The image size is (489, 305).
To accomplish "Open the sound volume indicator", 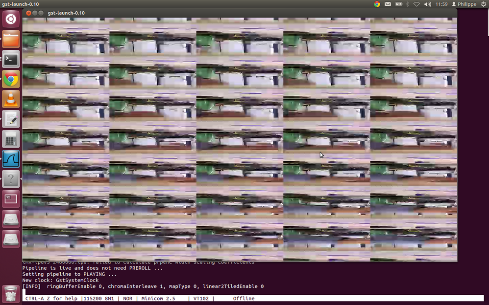I will click(x=428, y=4).
